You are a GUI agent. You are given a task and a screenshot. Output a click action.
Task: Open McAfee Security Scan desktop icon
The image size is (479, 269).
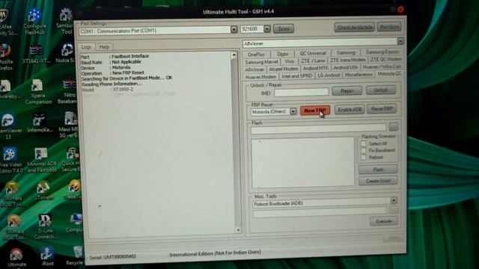[x=5, y=22]
